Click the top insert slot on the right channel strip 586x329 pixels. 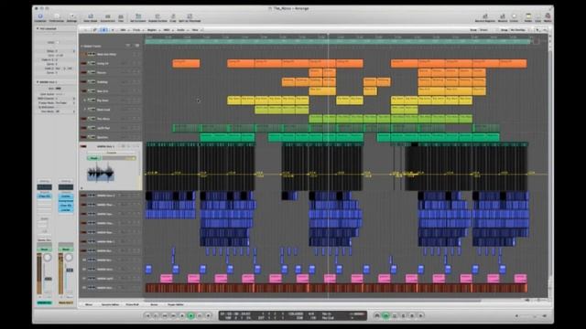pyautogui.click(x=66, y=196)
